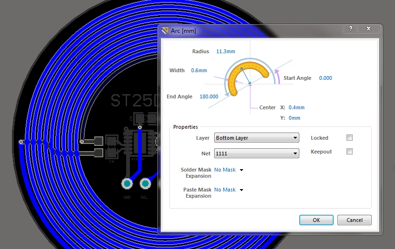The image size is (395, 249).
Task: Enable the Keepout checkbox
Action: point(349,152)
